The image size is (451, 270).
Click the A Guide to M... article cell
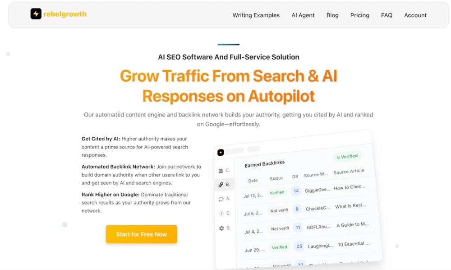[352, 224]
